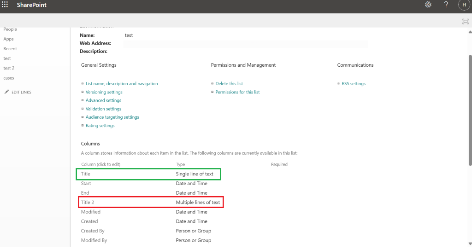Open the test 2 list in navigation

(x=9, y=68)
